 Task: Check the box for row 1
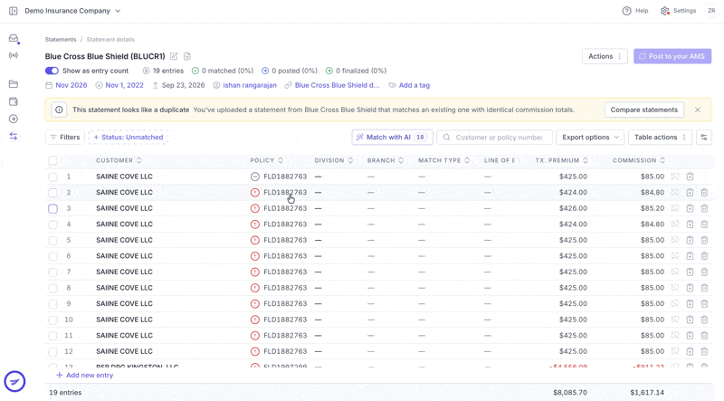coord(53,177)
